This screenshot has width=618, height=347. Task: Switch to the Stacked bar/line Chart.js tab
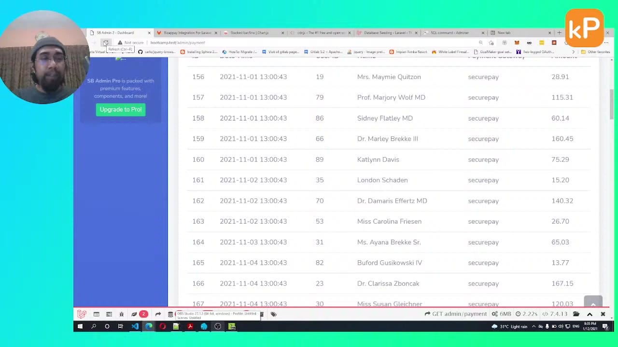coord(252,33)
